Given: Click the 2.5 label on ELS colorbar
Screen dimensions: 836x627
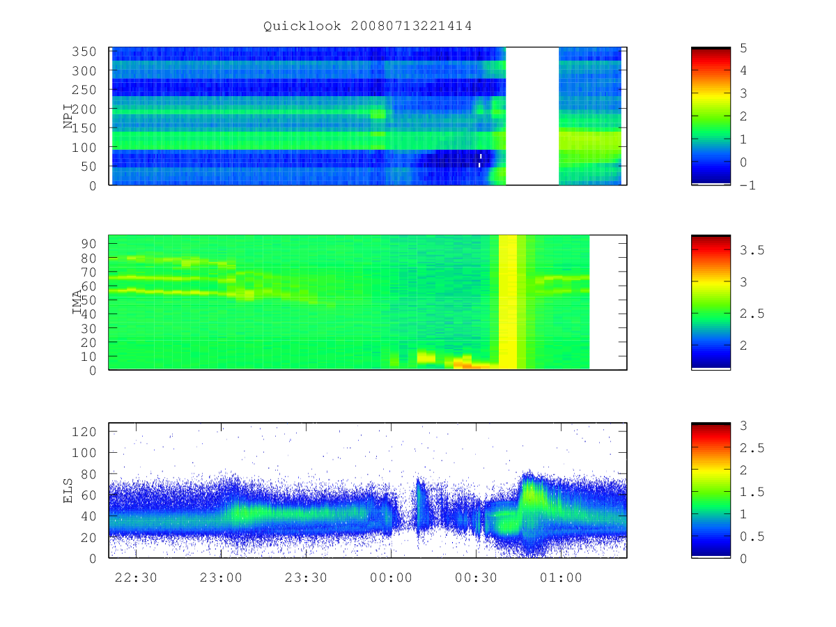Looking at the screenshot, I should [752, 447].
